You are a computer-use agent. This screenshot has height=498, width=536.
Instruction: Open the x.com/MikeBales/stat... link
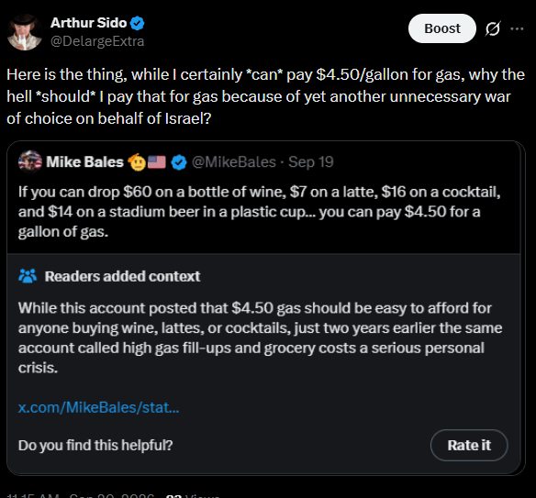click(x=98, y=407)
